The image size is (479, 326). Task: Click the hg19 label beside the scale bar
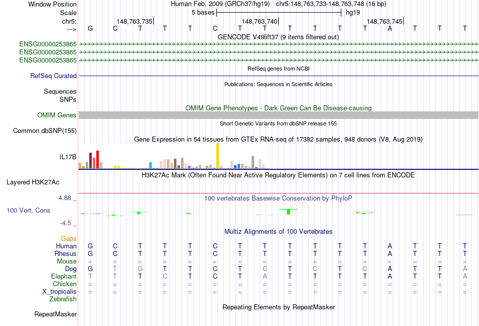(353, 13)
